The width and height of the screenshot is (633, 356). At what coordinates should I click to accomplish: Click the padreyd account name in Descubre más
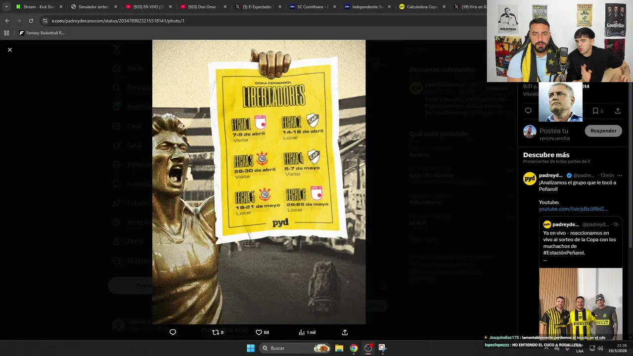(551, 176)
